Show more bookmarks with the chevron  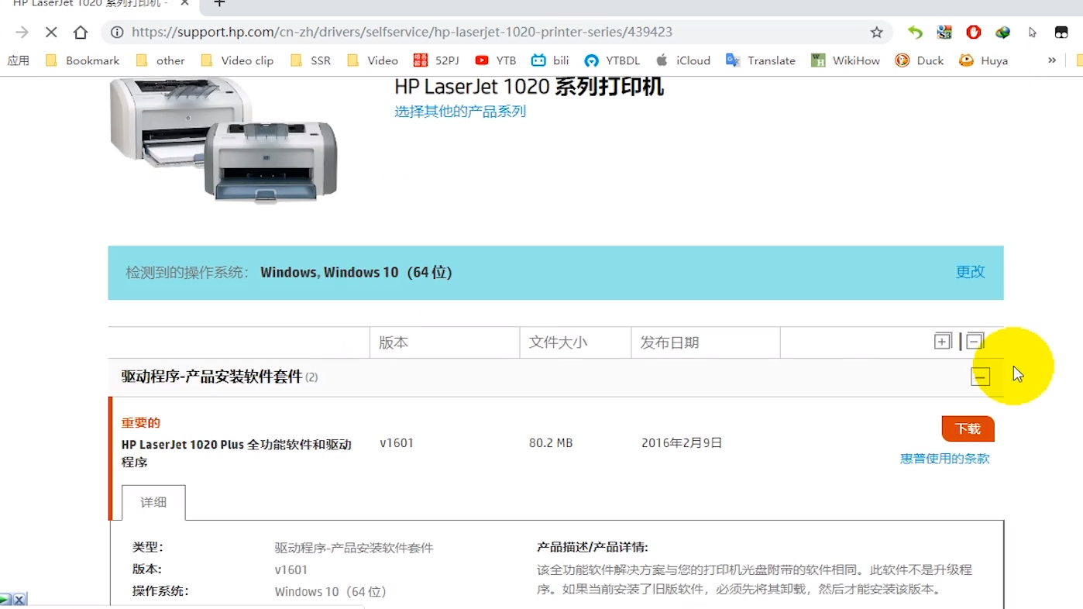point(1051,60)
